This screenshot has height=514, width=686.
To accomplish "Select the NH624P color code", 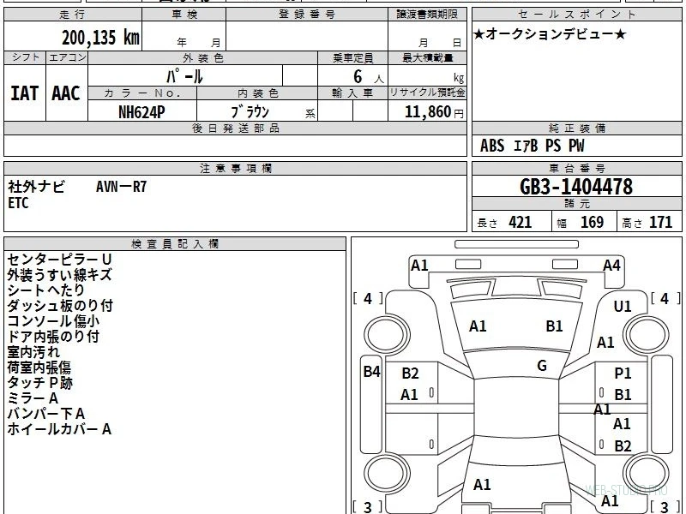I will pos(141,112).
